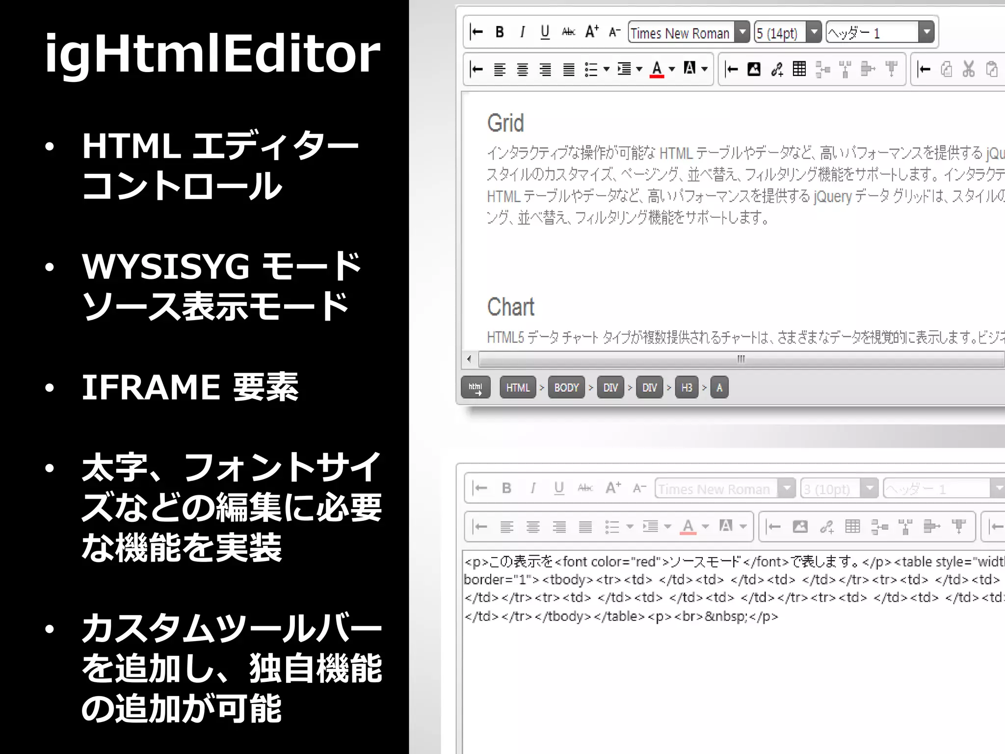Image resolution: width=1005 pixels, height=754 pixels.
Task: Toggle Italic in the top editor toolbar
Action: 522,32
